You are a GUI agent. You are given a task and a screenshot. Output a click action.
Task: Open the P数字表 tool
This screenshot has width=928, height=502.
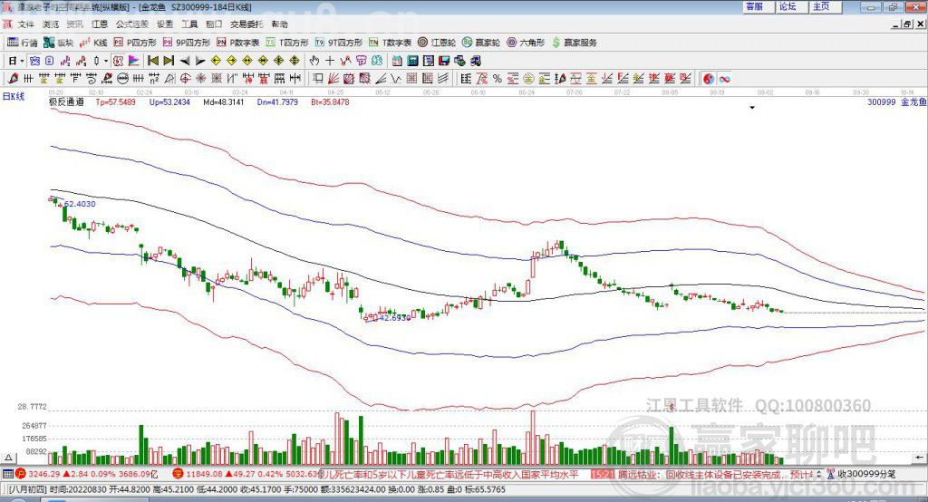pyautogui.click(x=238, y=43)
